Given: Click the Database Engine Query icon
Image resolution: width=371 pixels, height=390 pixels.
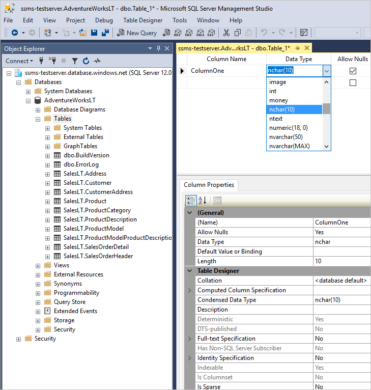Looking at the screenshot, I should pos(166,33).
